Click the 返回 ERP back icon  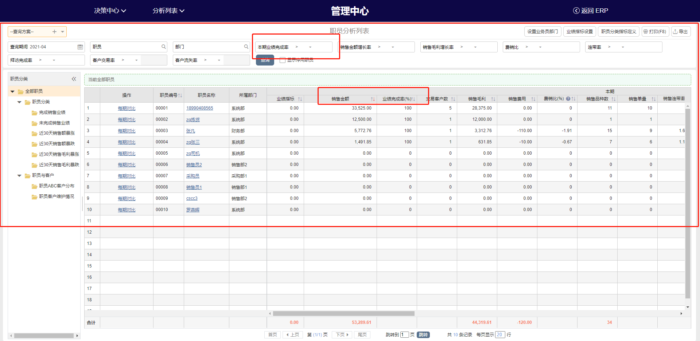(x=576, y=11)
